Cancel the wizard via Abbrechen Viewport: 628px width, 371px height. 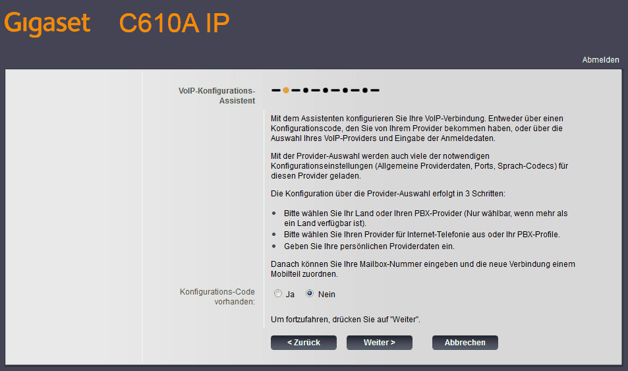click(465, 343)
